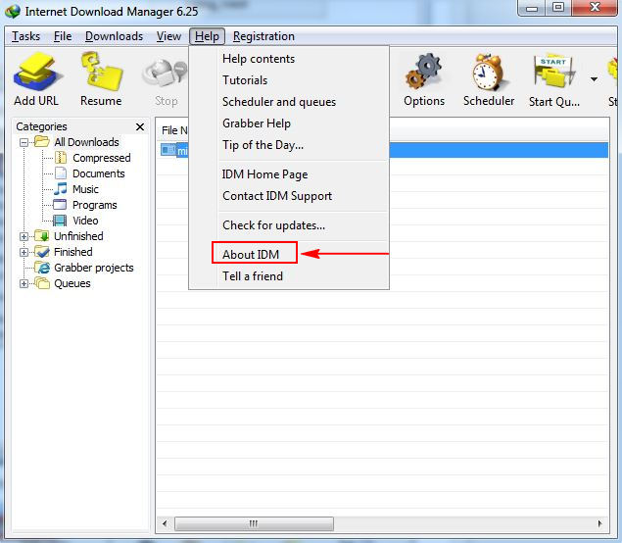Select Video category label
Screen dimensions: 622x543
pos(85,221)
